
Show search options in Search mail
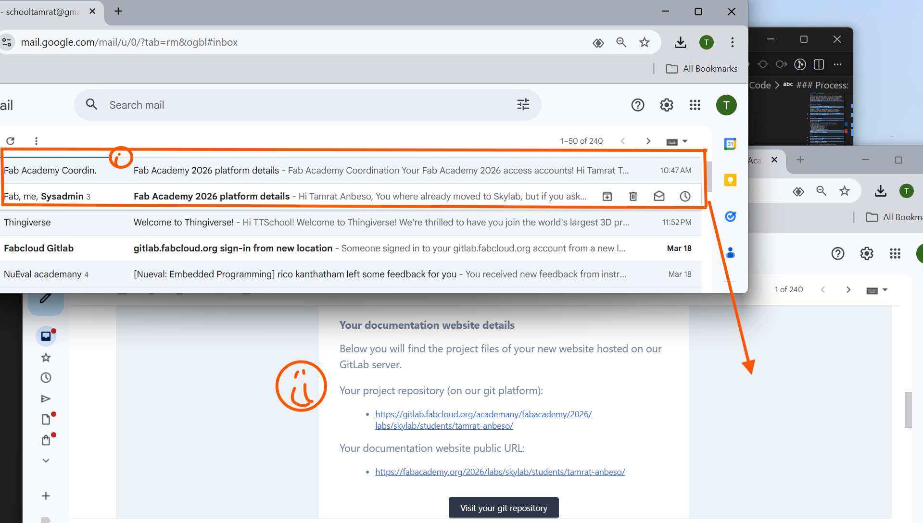(x=523, y=104)
